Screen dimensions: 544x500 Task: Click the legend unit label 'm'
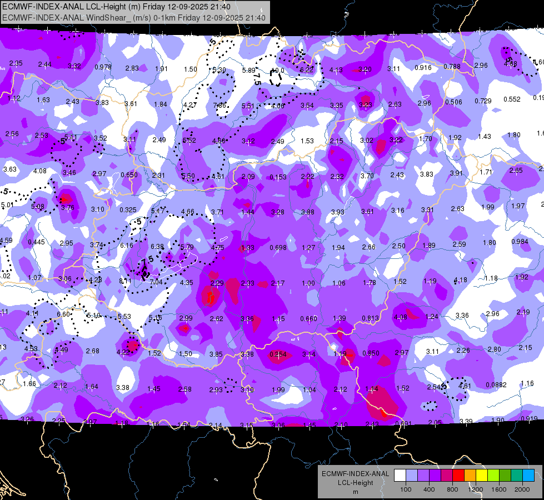356,492
